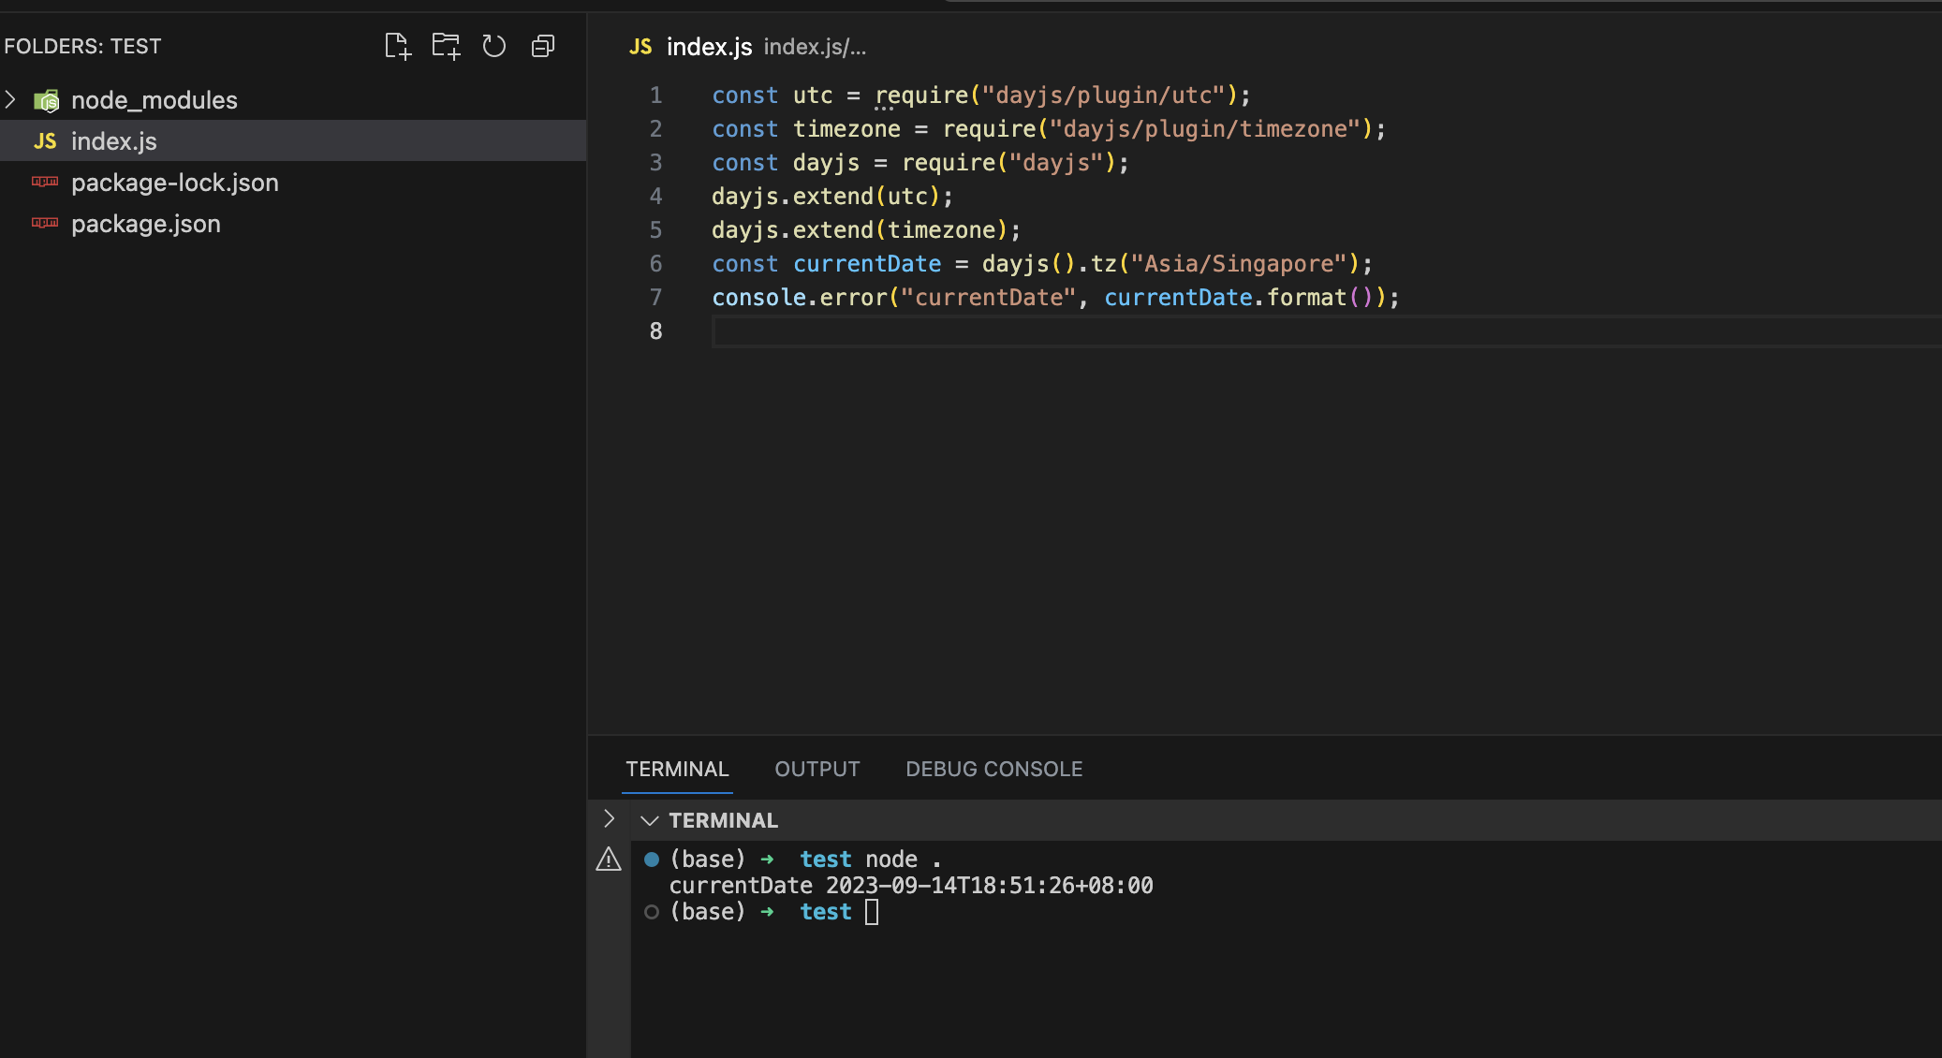Screen dimensions: 1942x1058
Task: Switch to the OUTPUT tab
Action: point(817,769)
